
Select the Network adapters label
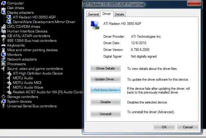click(x=22, y=59)
